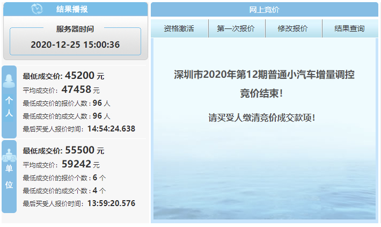Go to the 结果查询 tab
The image size is (381, 227).
350,28
